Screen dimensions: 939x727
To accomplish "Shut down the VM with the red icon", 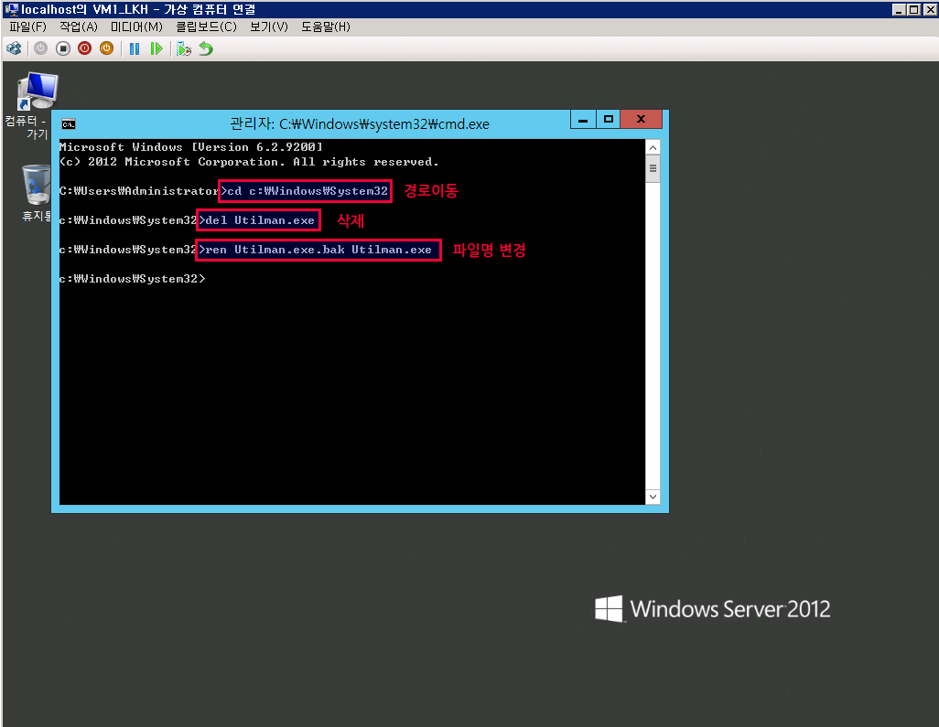I will [84, 48].
